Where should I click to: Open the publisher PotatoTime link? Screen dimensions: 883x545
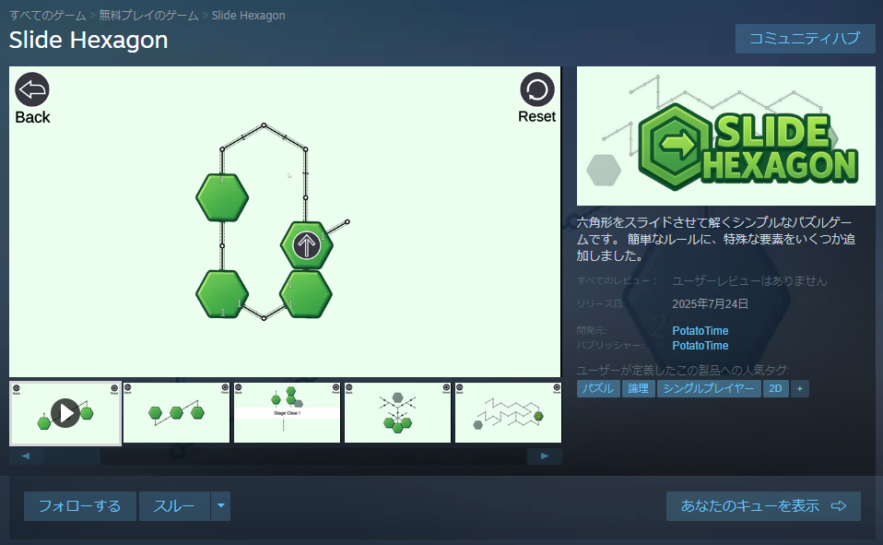tap(700, 346)
